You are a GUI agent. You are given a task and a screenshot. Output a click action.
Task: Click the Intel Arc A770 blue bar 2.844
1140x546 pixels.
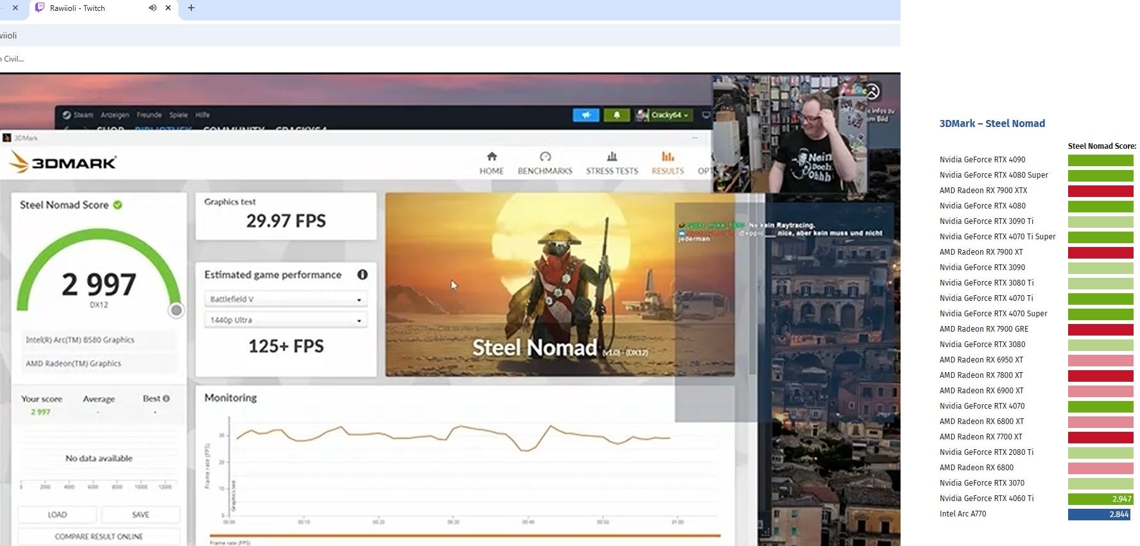[x=1099, y=514]
